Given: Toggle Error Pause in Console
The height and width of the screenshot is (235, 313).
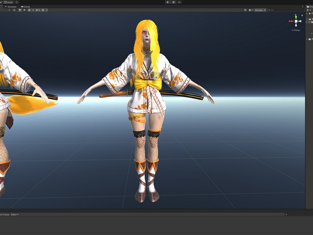Looking at the screenshot, I should (5, 214).
